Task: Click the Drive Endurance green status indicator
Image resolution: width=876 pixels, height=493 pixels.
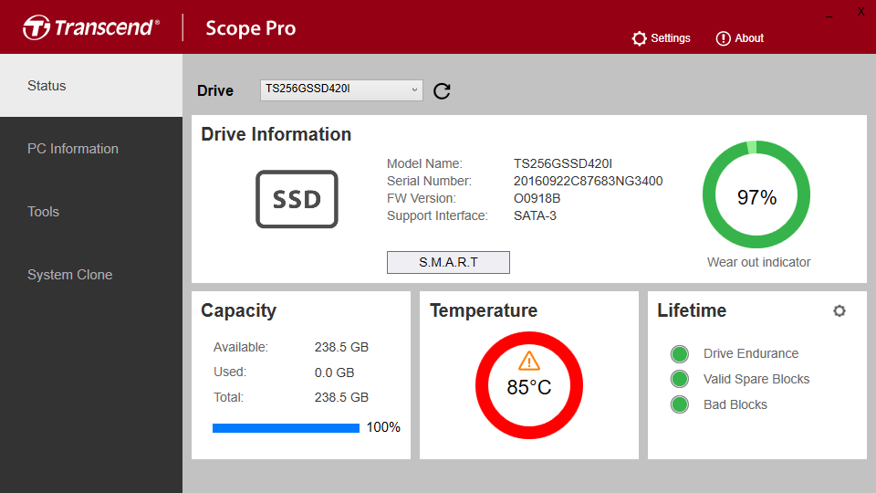Action: 679,354
